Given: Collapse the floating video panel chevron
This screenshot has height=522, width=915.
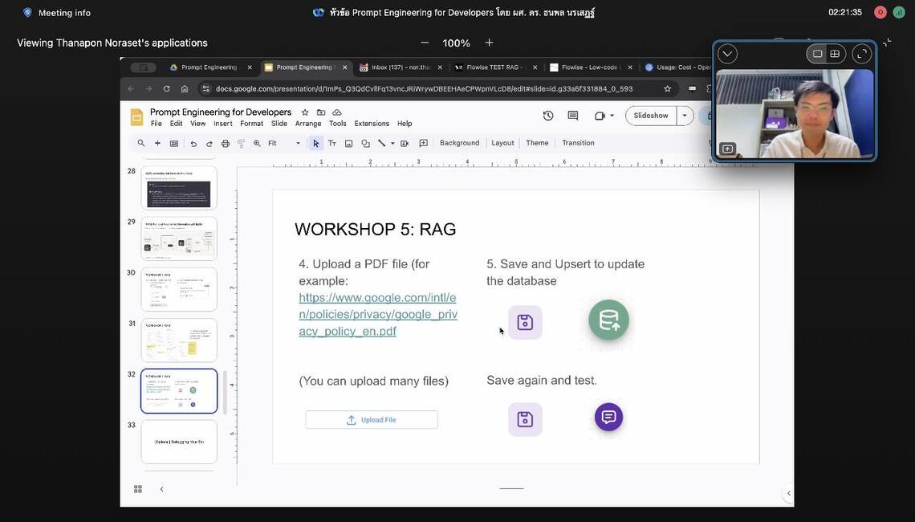Looking at the screenshot, I should [727, 54].
